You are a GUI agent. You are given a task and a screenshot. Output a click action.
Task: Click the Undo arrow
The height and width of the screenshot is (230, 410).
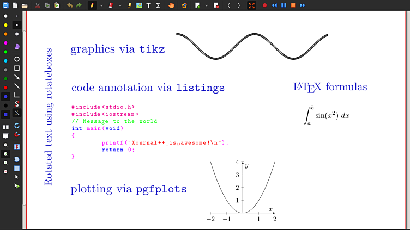(69, 5)
